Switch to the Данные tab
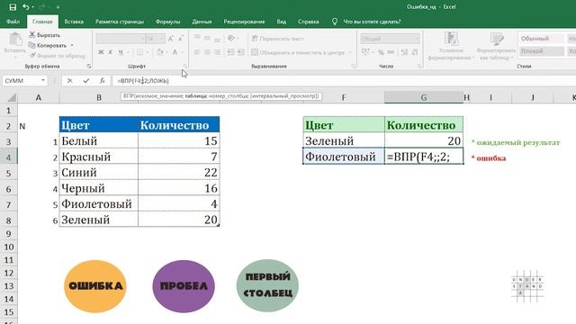The width and height of the screenshot is (576, 324). point(202,22)
